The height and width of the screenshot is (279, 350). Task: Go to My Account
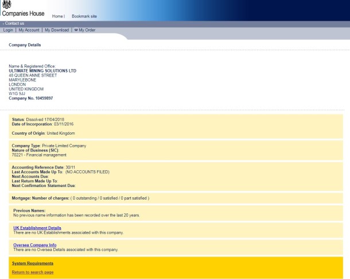[x=29, y=30]
